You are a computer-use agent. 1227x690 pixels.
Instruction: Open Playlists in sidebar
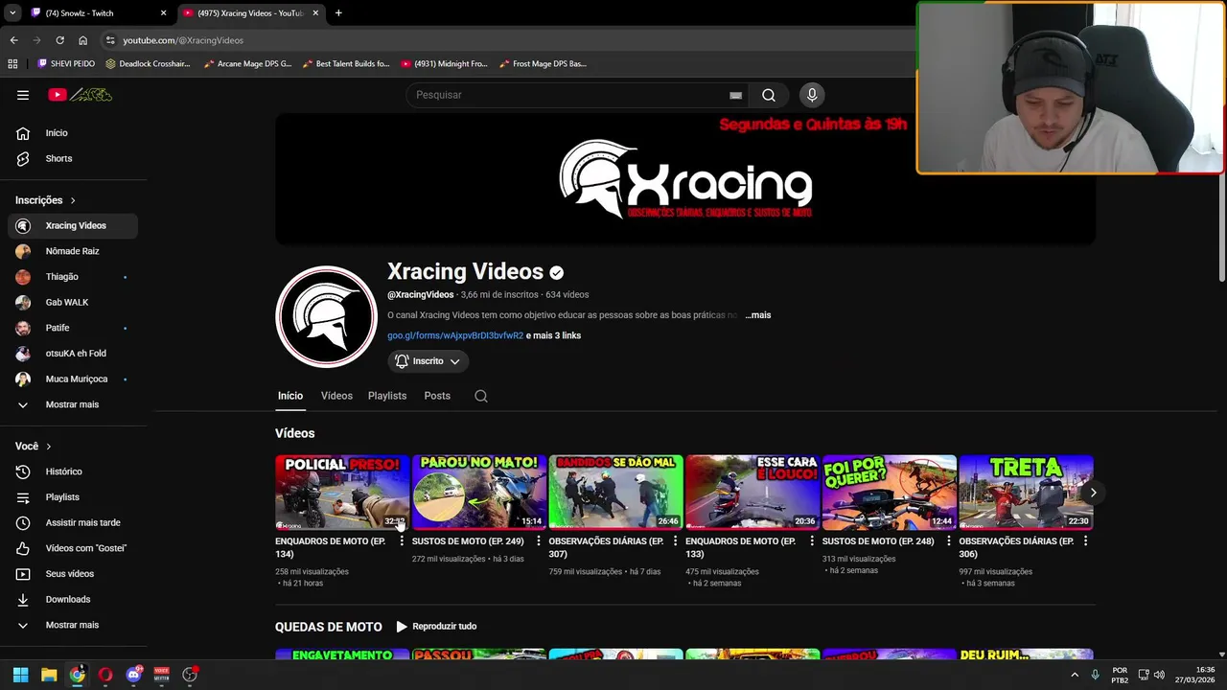click(73, 497)
